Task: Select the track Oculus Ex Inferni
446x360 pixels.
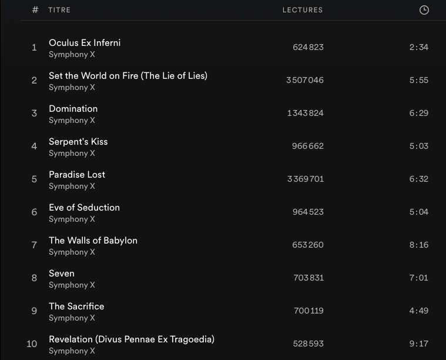Action: tap(85, 43)
